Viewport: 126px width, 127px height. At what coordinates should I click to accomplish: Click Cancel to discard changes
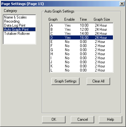(x=83, y=119)
